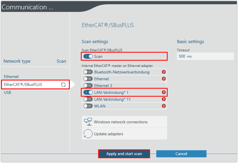Screen dimensions: 238x163
Task: Toggle the LAN-Verbindung* 11 adapter switch
Action: (x=88, y=99)
